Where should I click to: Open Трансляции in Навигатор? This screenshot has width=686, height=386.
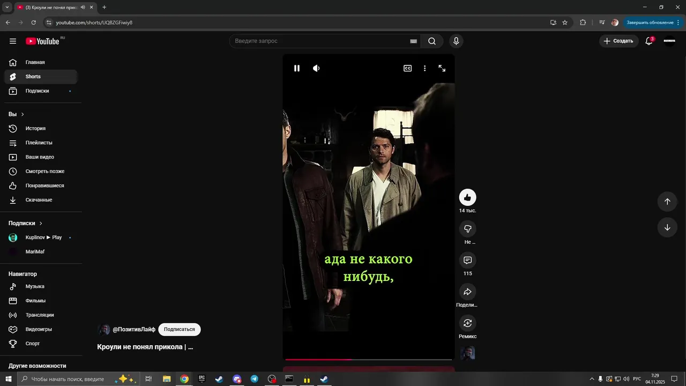pos(41,315)
